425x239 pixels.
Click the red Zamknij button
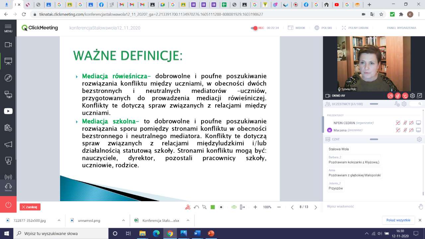30,207
